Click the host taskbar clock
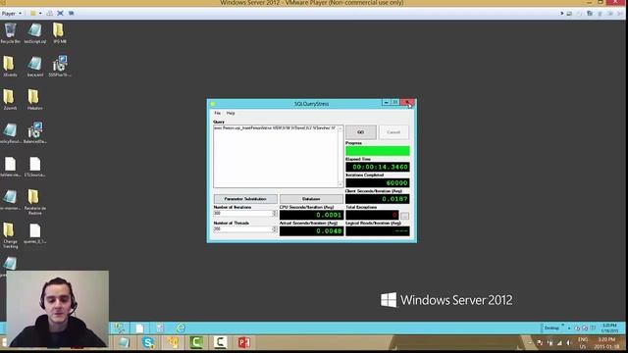Viewport: 628px width, 353px height. point(606,342)
